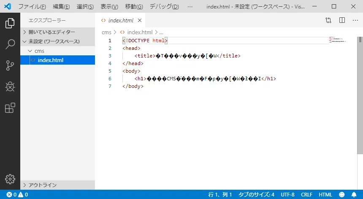Click the index.html breadcrumb segment
The height and width of the screenshot is (199, 363).
coord(140,32)
